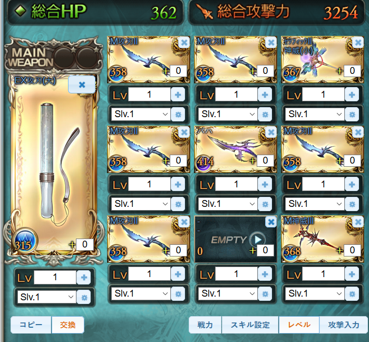Open the Slv.1 dropdown under the バハ weapon
This screenshot has width=369, height=342.
[228, 204]
